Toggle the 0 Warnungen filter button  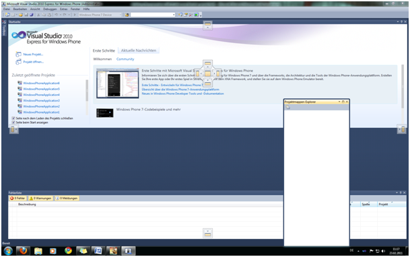(40, 198)
